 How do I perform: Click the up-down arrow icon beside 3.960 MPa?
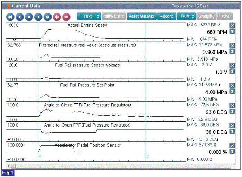pos(232,52)
